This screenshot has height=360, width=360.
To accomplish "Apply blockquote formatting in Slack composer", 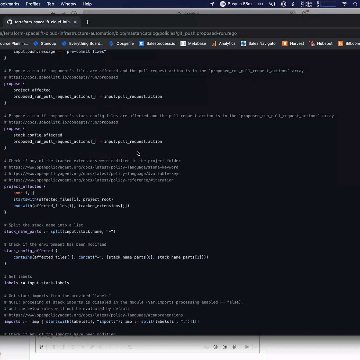I will [120, 347].
